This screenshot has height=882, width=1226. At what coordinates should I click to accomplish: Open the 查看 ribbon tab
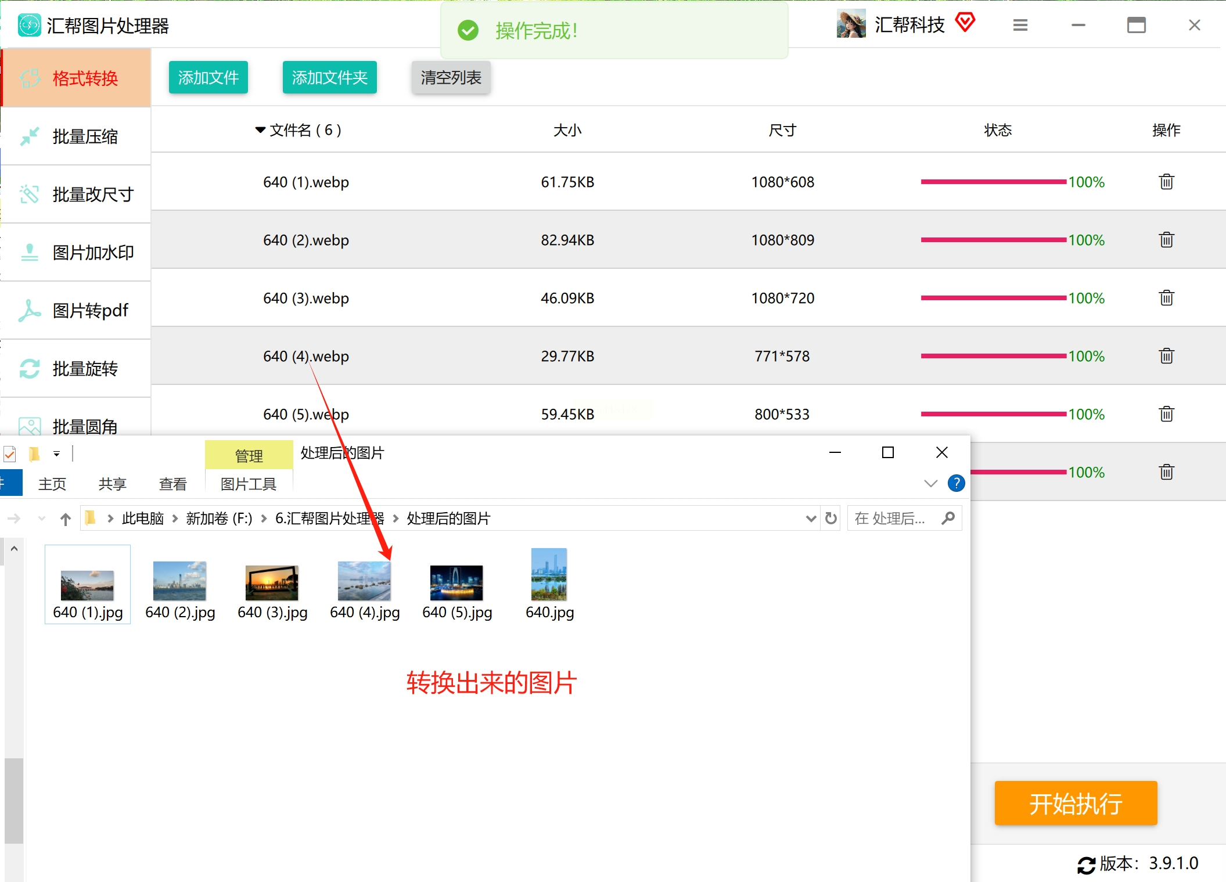point(172,484)
